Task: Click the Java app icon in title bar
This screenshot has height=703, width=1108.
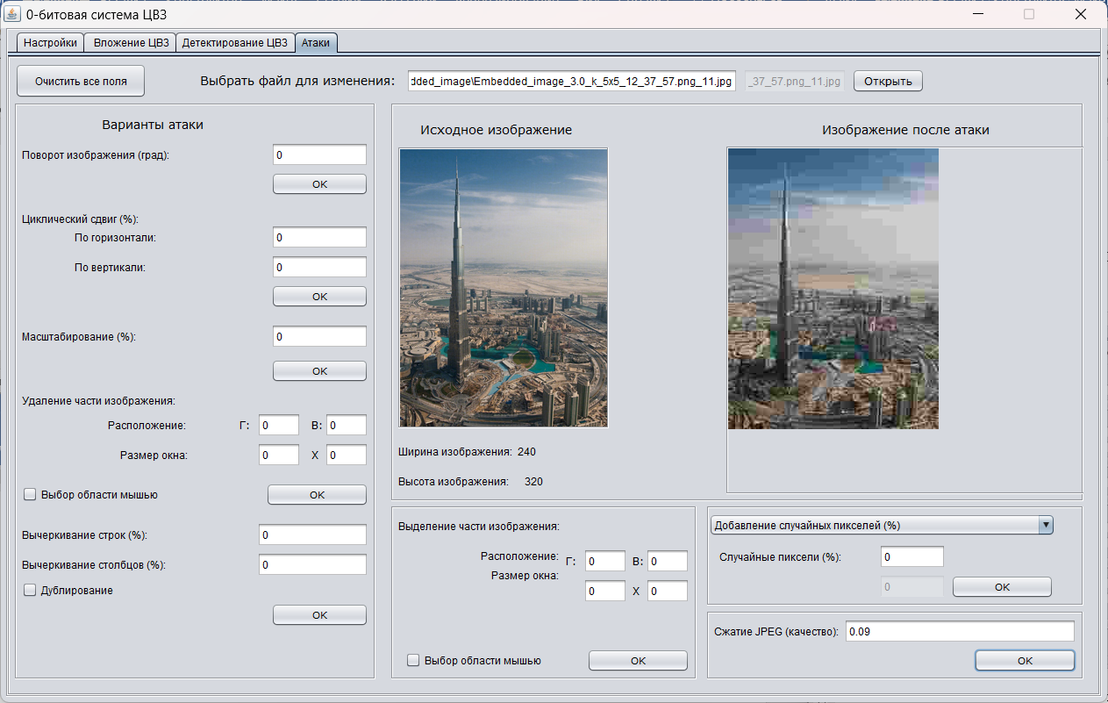Action: click(x=13, y=14)
